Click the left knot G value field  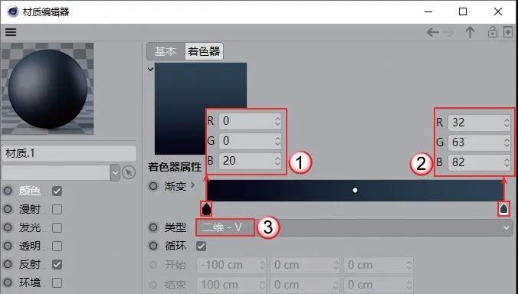click(x=250, y=141)
